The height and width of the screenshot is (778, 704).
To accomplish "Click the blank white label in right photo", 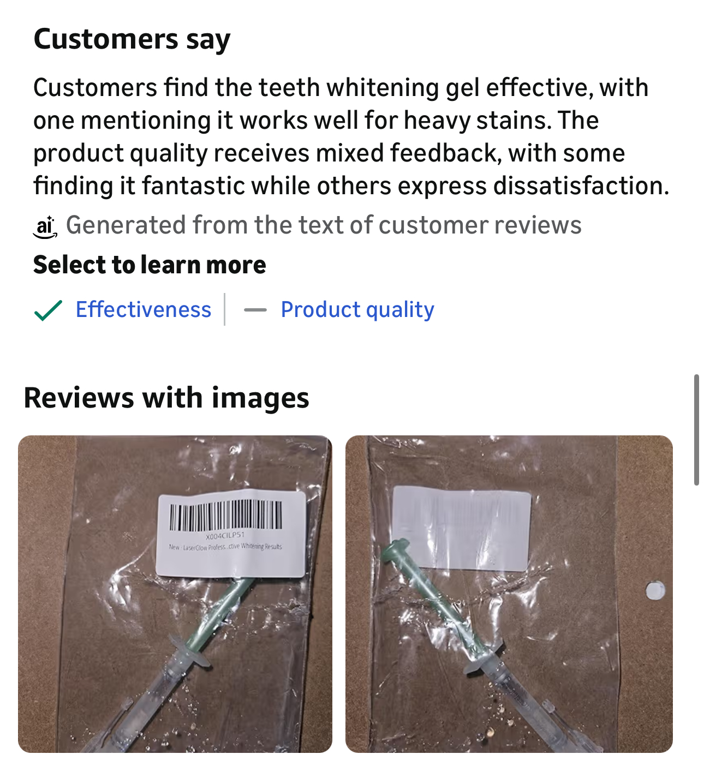I will [462, 528].
